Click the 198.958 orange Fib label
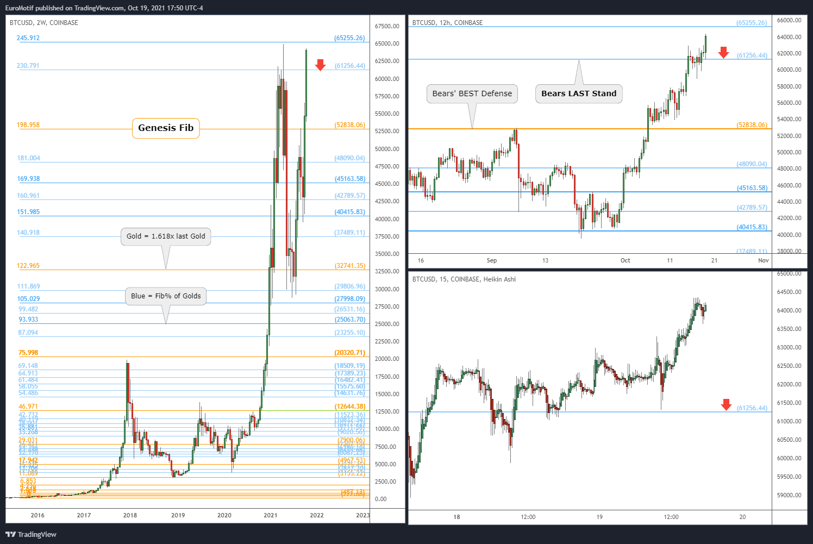 click(x=28, y=125)
